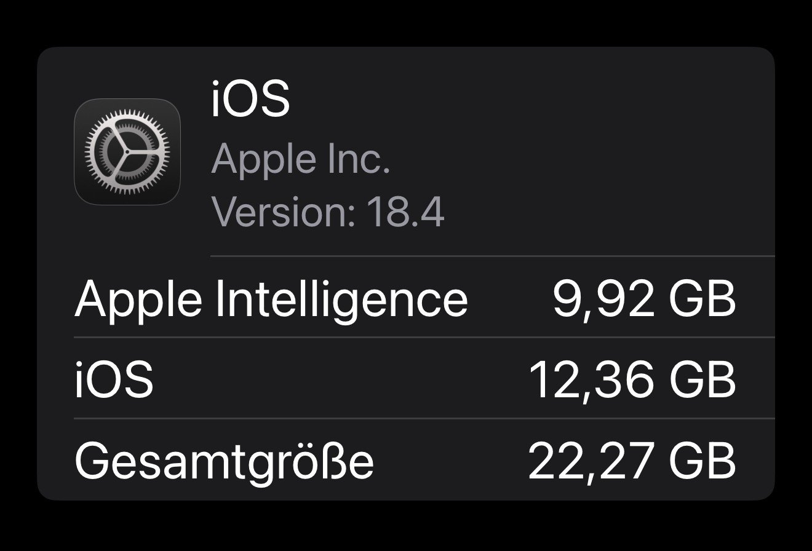Tap the iOS Settings gear icon
This screenshot has height=551, width=812.
(127, 151)
